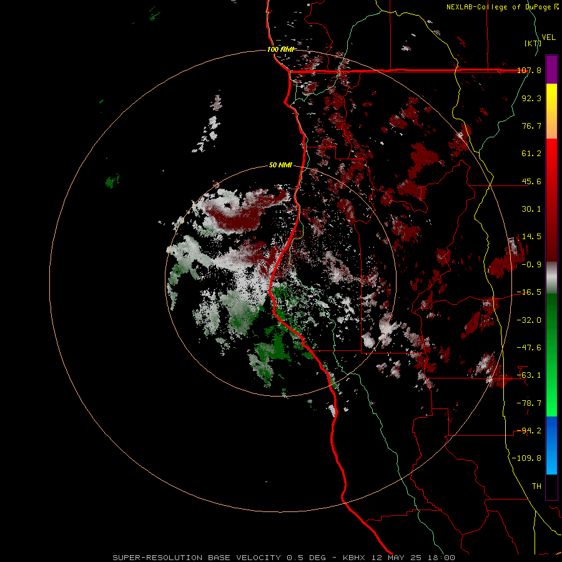Click the 45.6 velocity scale value
562x562 pixels.
(531, 181)
